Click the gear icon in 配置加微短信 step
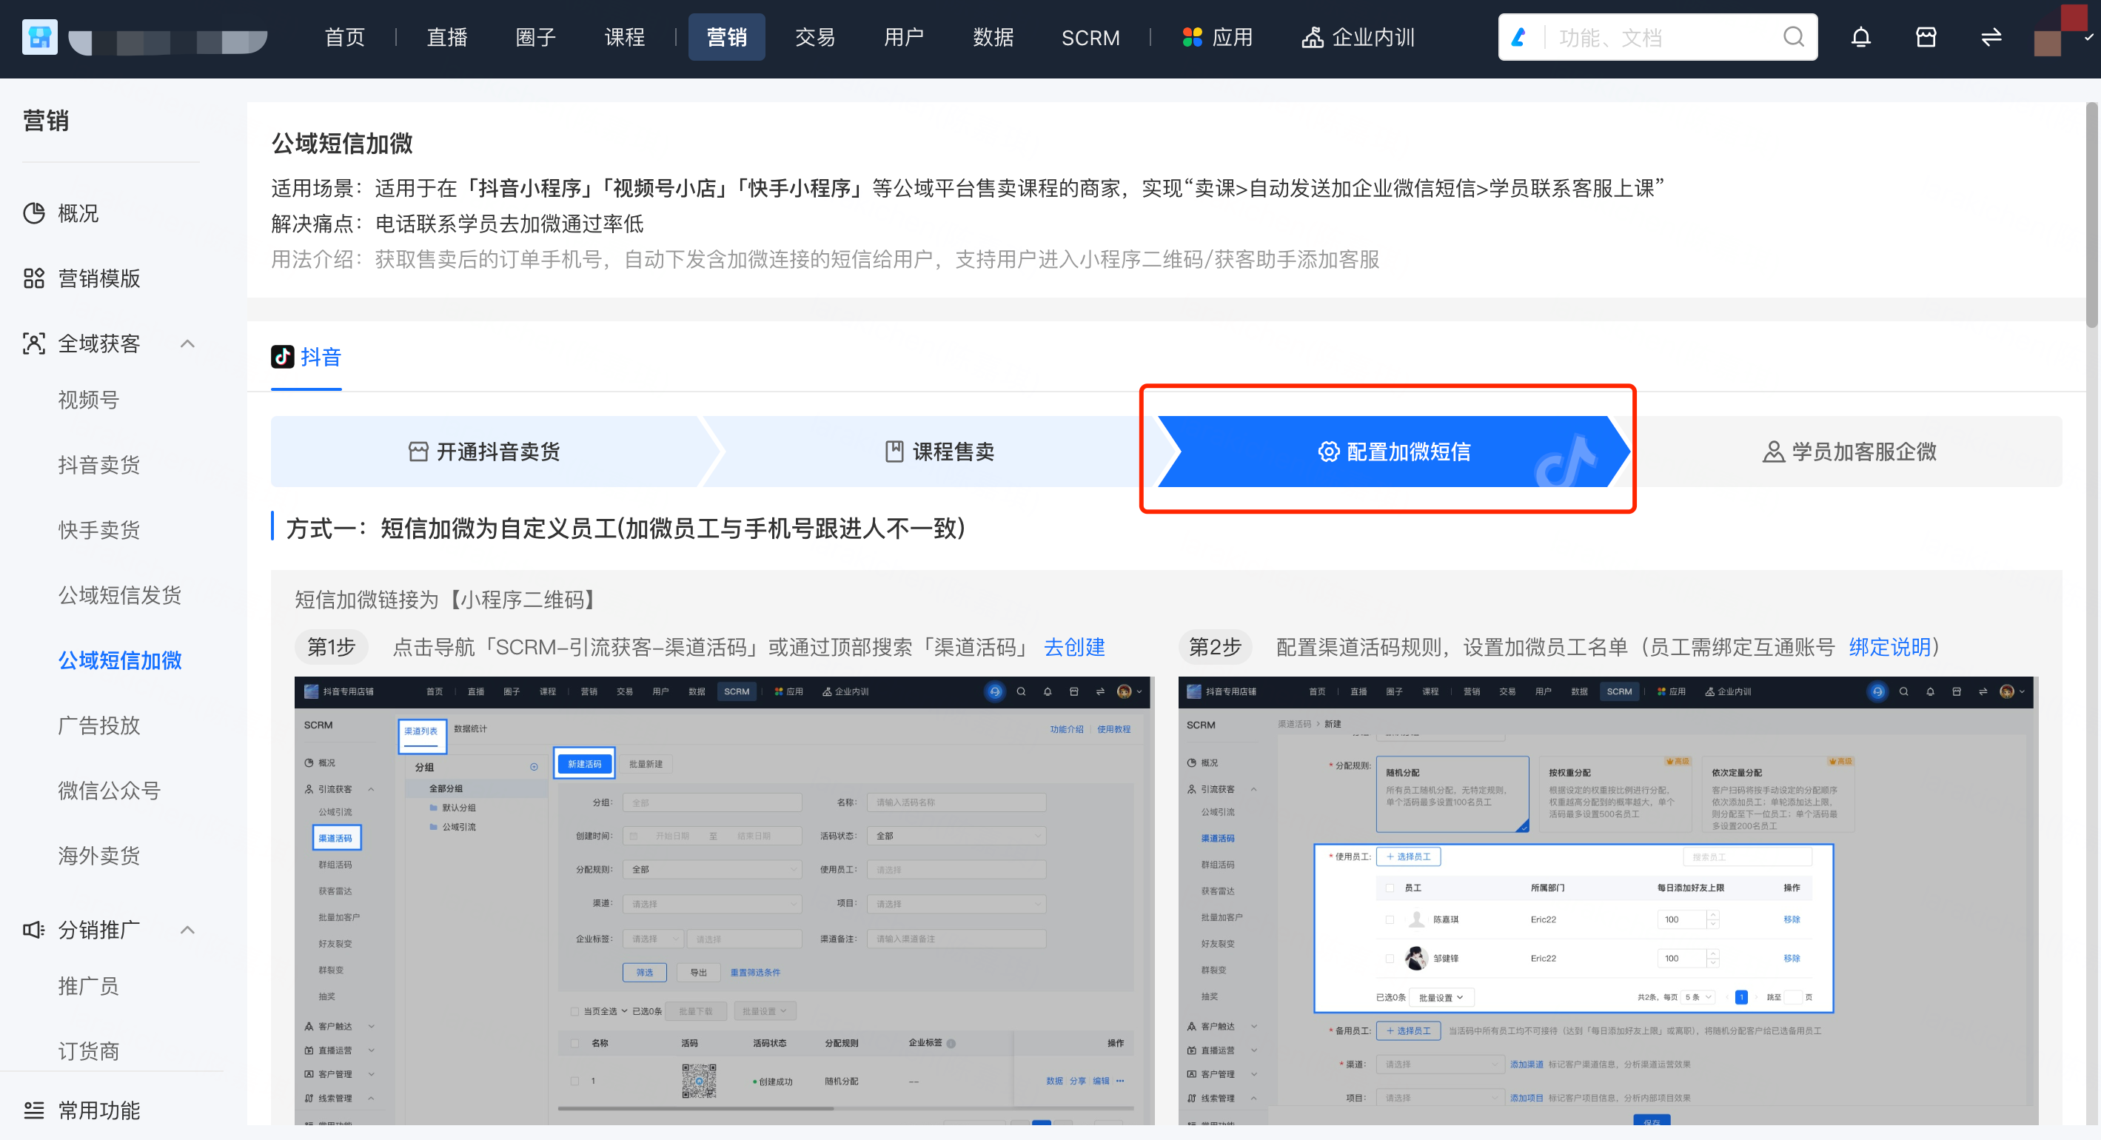The height and width of the screenshot is (1140, 2101). [1328, 452]
